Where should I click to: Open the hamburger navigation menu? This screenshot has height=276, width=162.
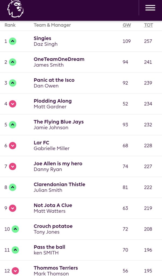coord(150,8)
